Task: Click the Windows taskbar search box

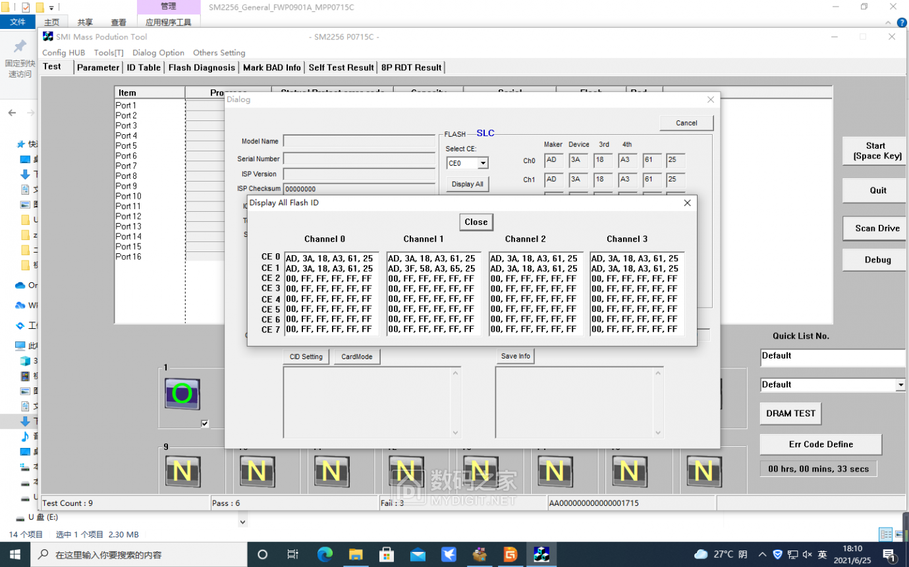Action: coord(138,555)
